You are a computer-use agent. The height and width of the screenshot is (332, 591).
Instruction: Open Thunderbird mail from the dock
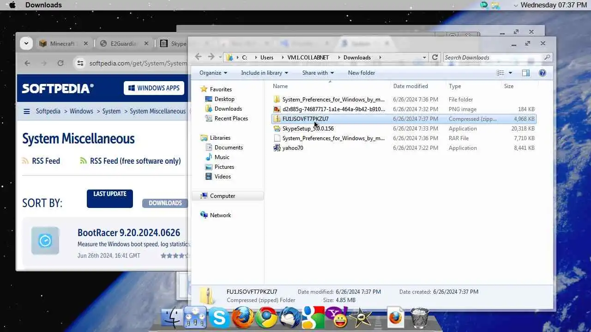tap(290, 318)
